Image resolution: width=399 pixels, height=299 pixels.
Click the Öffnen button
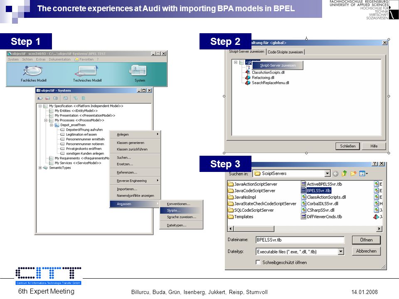(x=366, y=240)
